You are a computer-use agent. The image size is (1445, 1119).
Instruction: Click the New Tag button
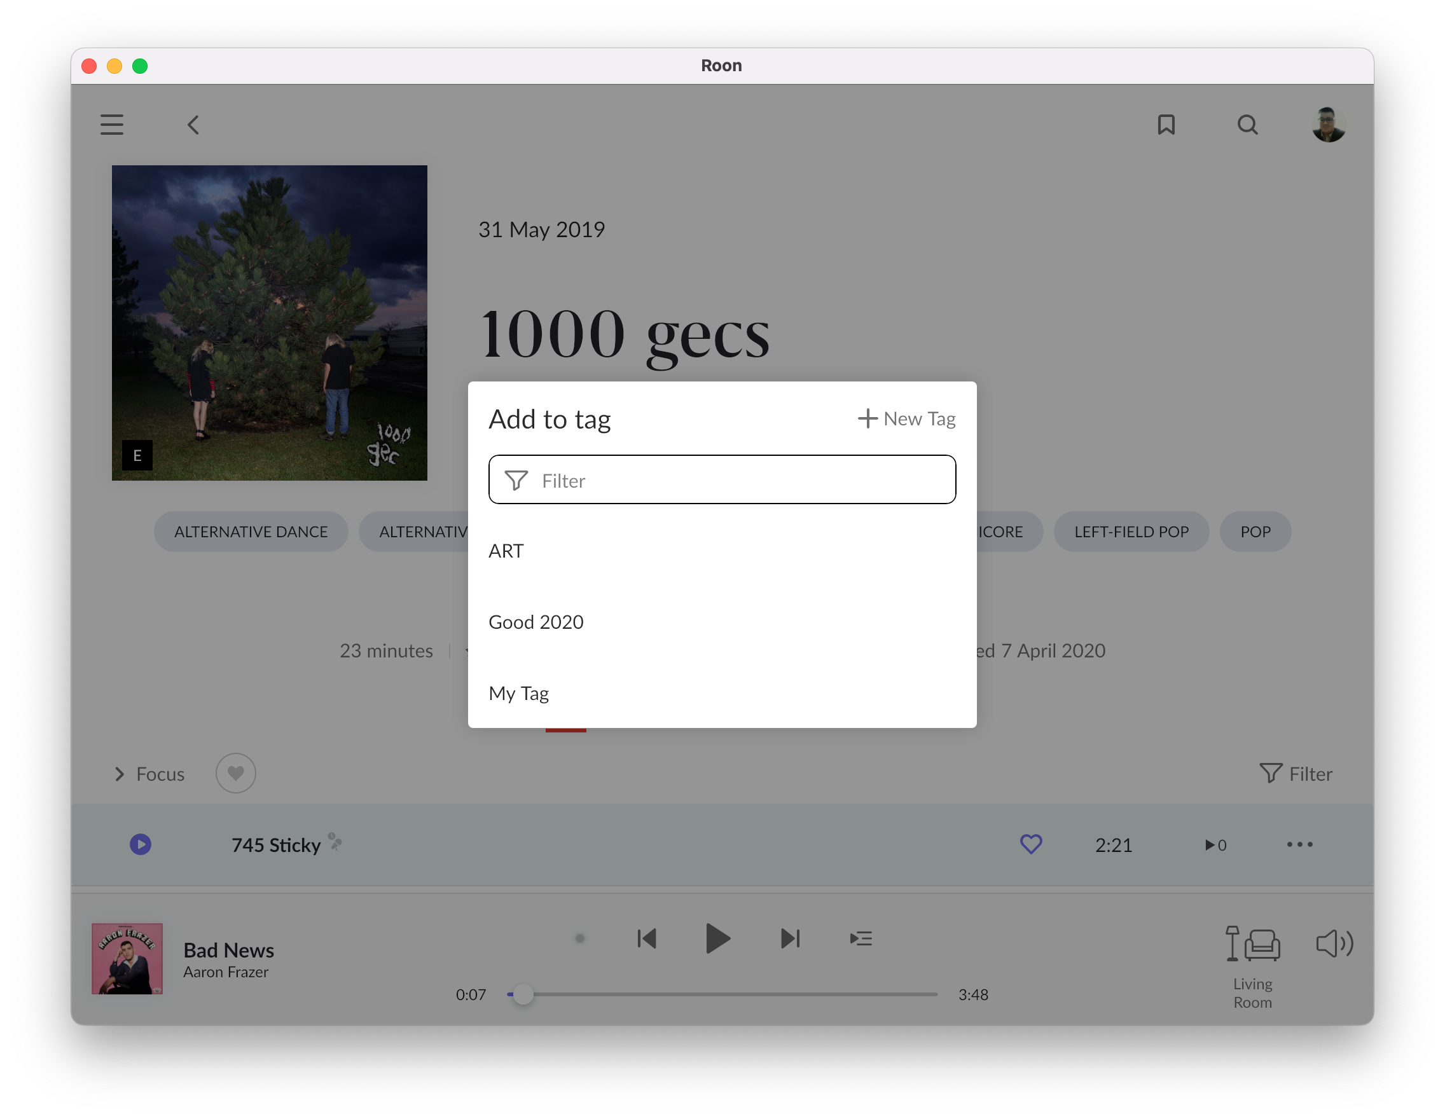coord(906,418)
